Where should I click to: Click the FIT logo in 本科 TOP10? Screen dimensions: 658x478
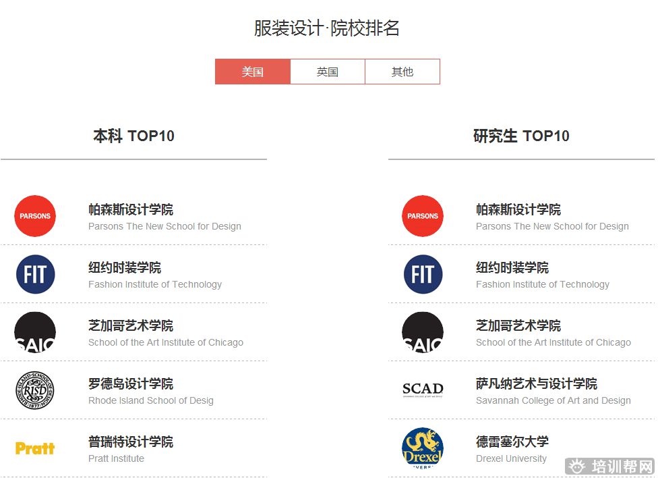click(35, 274)
